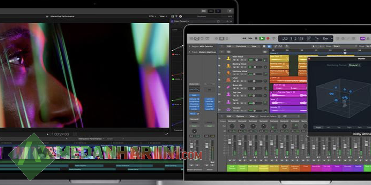Click the Quick Help icon in Logic toolbar
Viewport: 371px width, 185px height.
click(x=202, y=38)
